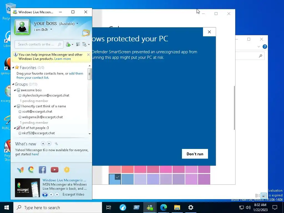
Task: Click status icon beside scott@escargot.chat
Action: coord(20,111)
